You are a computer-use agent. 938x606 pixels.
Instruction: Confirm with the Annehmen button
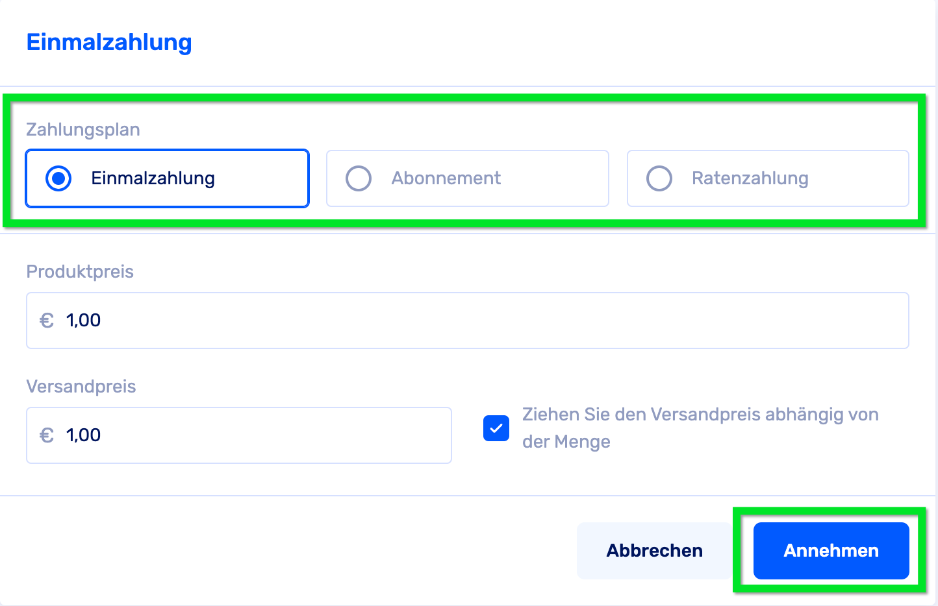(x=831, y=551)
